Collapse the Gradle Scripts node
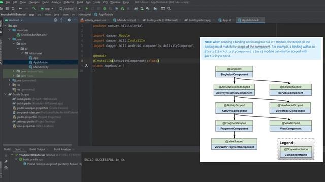 point(6,94)
